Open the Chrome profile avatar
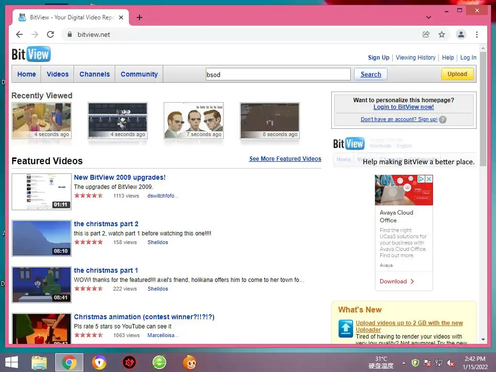This screenshot has width=496, height=372. pos(461,34)
